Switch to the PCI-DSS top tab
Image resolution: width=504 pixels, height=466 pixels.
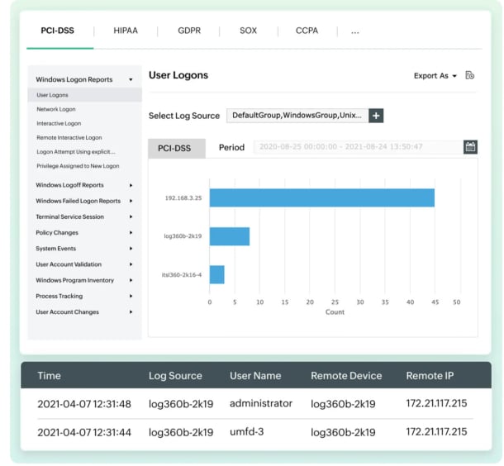pyautogui.click(x=58, y=31)
